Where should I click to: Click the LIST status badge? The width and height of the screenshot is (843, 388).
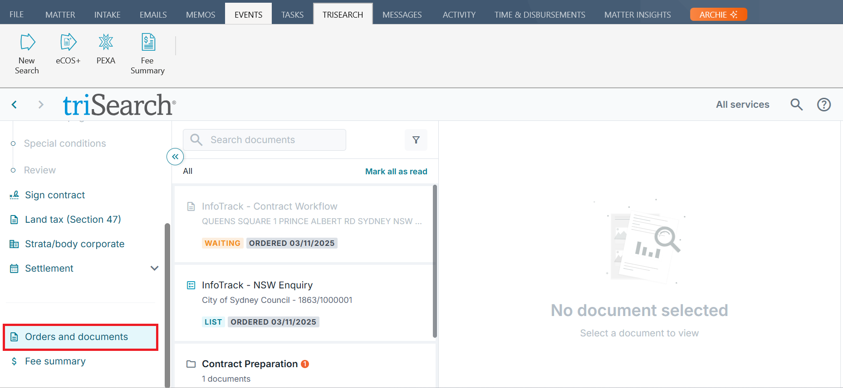coord(213,322)
